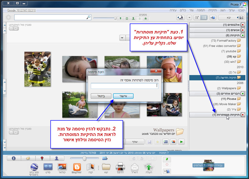Click the BlogThis! icon
Screen dimensions: 249x179
click(x=77, y=168)
